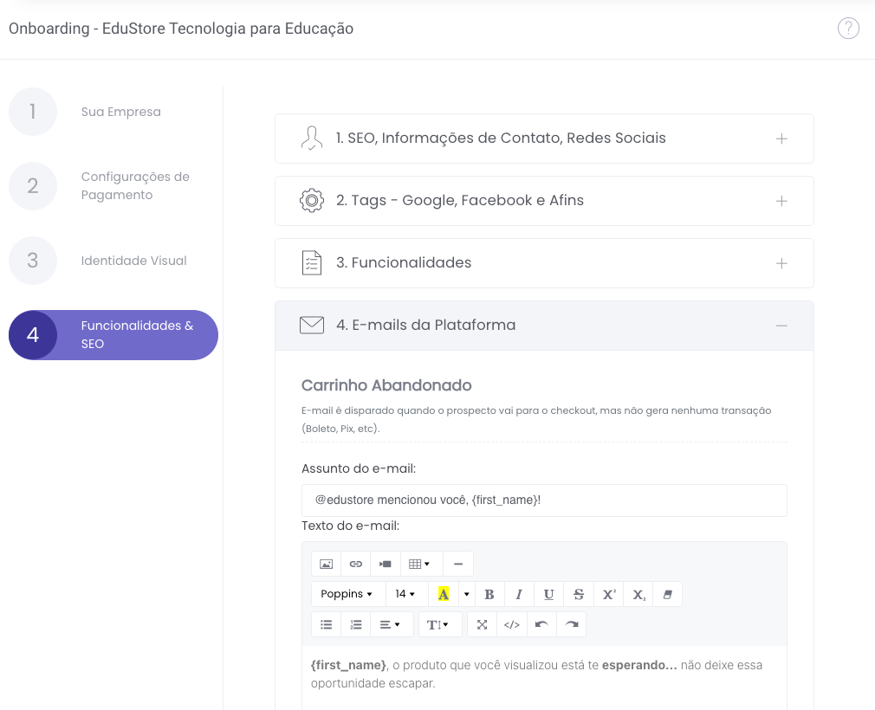Click the insert picture icon
This screenshot has height=710, width=875.
pos(326,564)
